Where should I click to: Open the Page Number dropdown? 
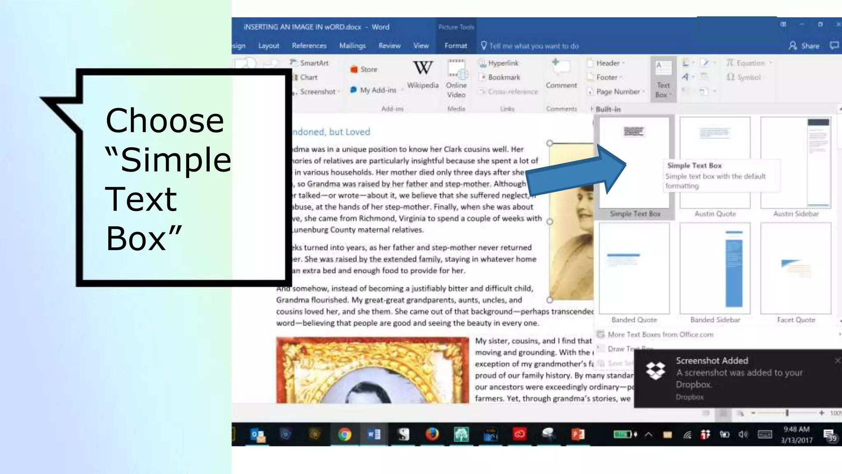(616, 91)
